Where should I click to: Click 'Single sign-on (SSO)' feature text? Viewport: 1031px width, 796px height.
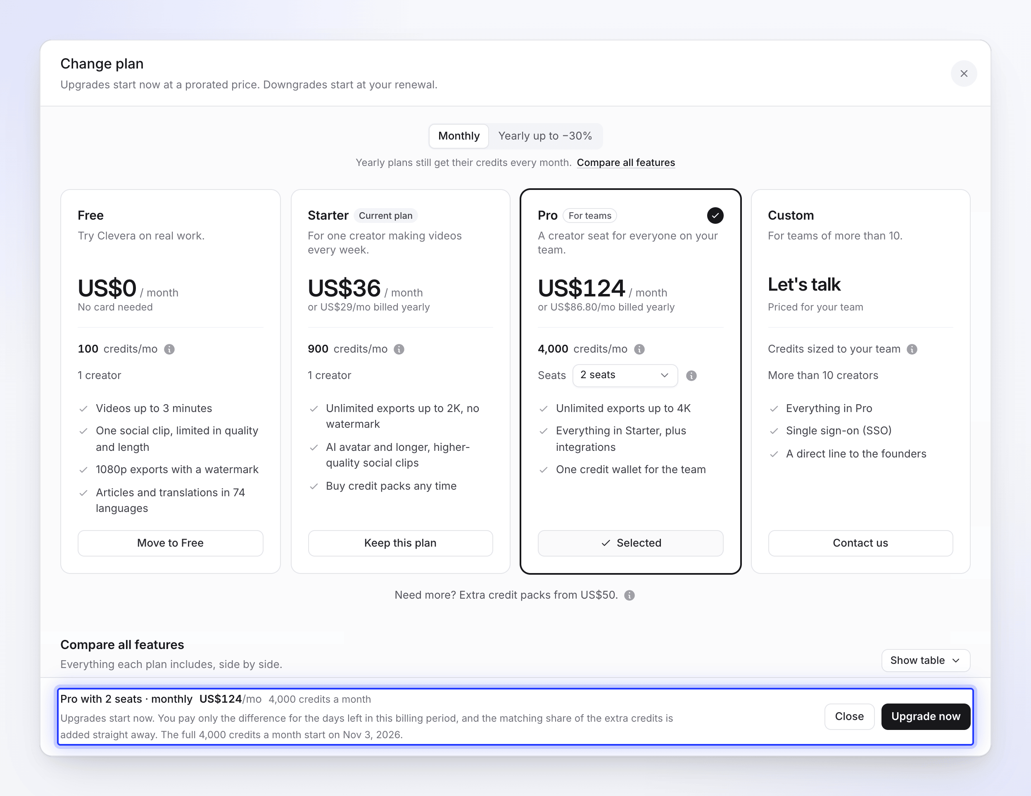click(x=839, y=431)
